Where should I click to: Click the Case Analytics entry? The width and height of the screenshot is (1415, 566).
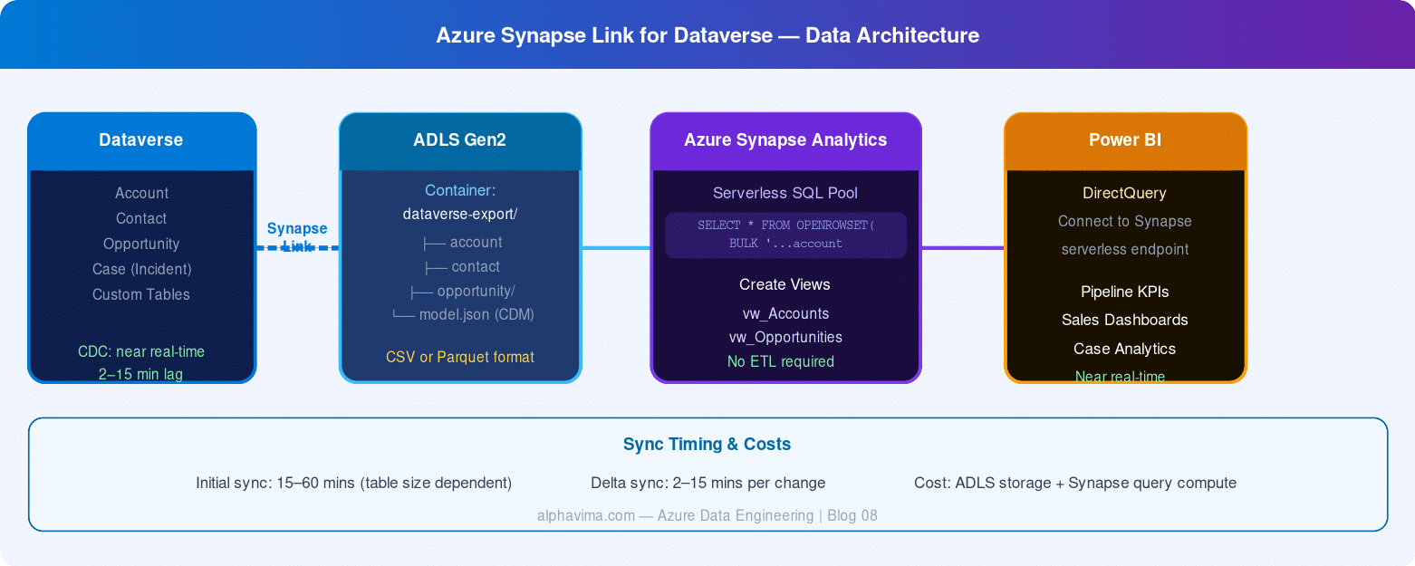(x=1125, y=349)
